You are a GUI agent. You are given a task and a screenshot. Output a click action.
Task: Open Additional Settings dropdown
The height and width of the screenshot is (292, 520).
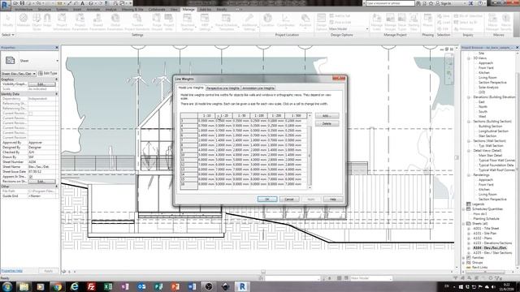coord(249,22)
